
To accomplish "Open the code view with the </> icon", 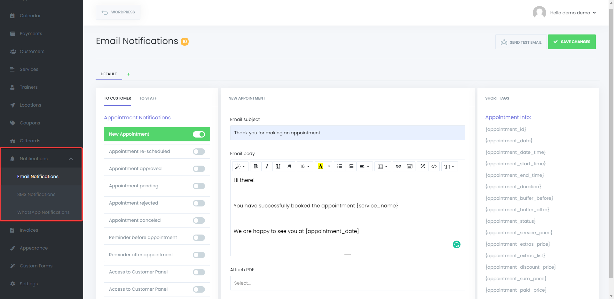I will point(434,166).
